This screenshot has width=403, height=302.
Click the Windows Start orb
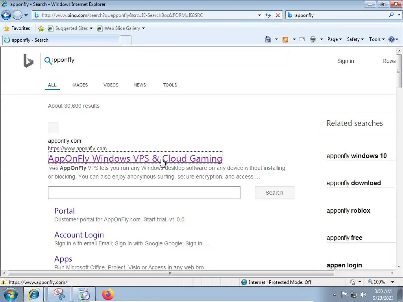point(11,294)
